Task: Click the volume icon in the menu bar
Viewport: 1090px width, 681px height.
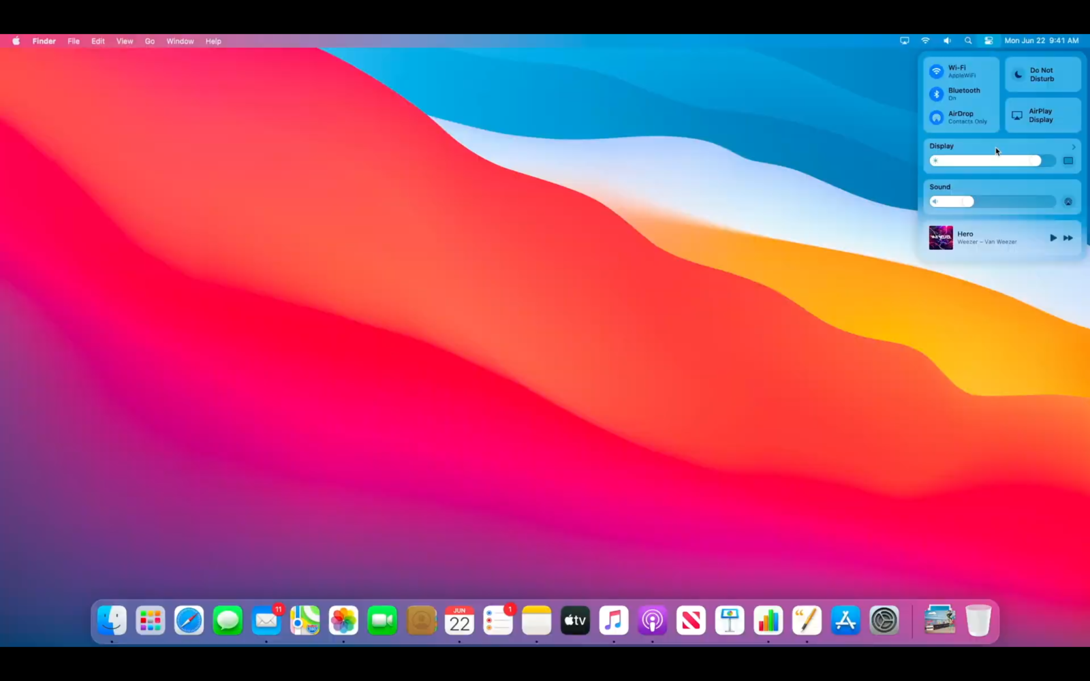Action: (x=946, y=41)
